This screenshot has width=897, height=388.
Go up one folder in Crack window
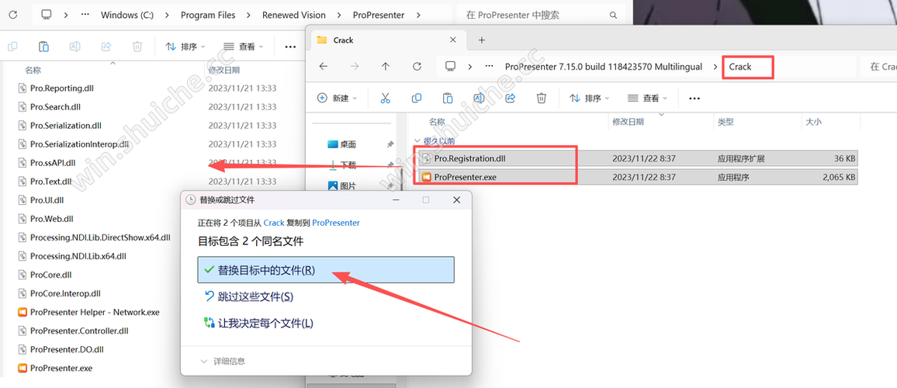tap(386, 67)
